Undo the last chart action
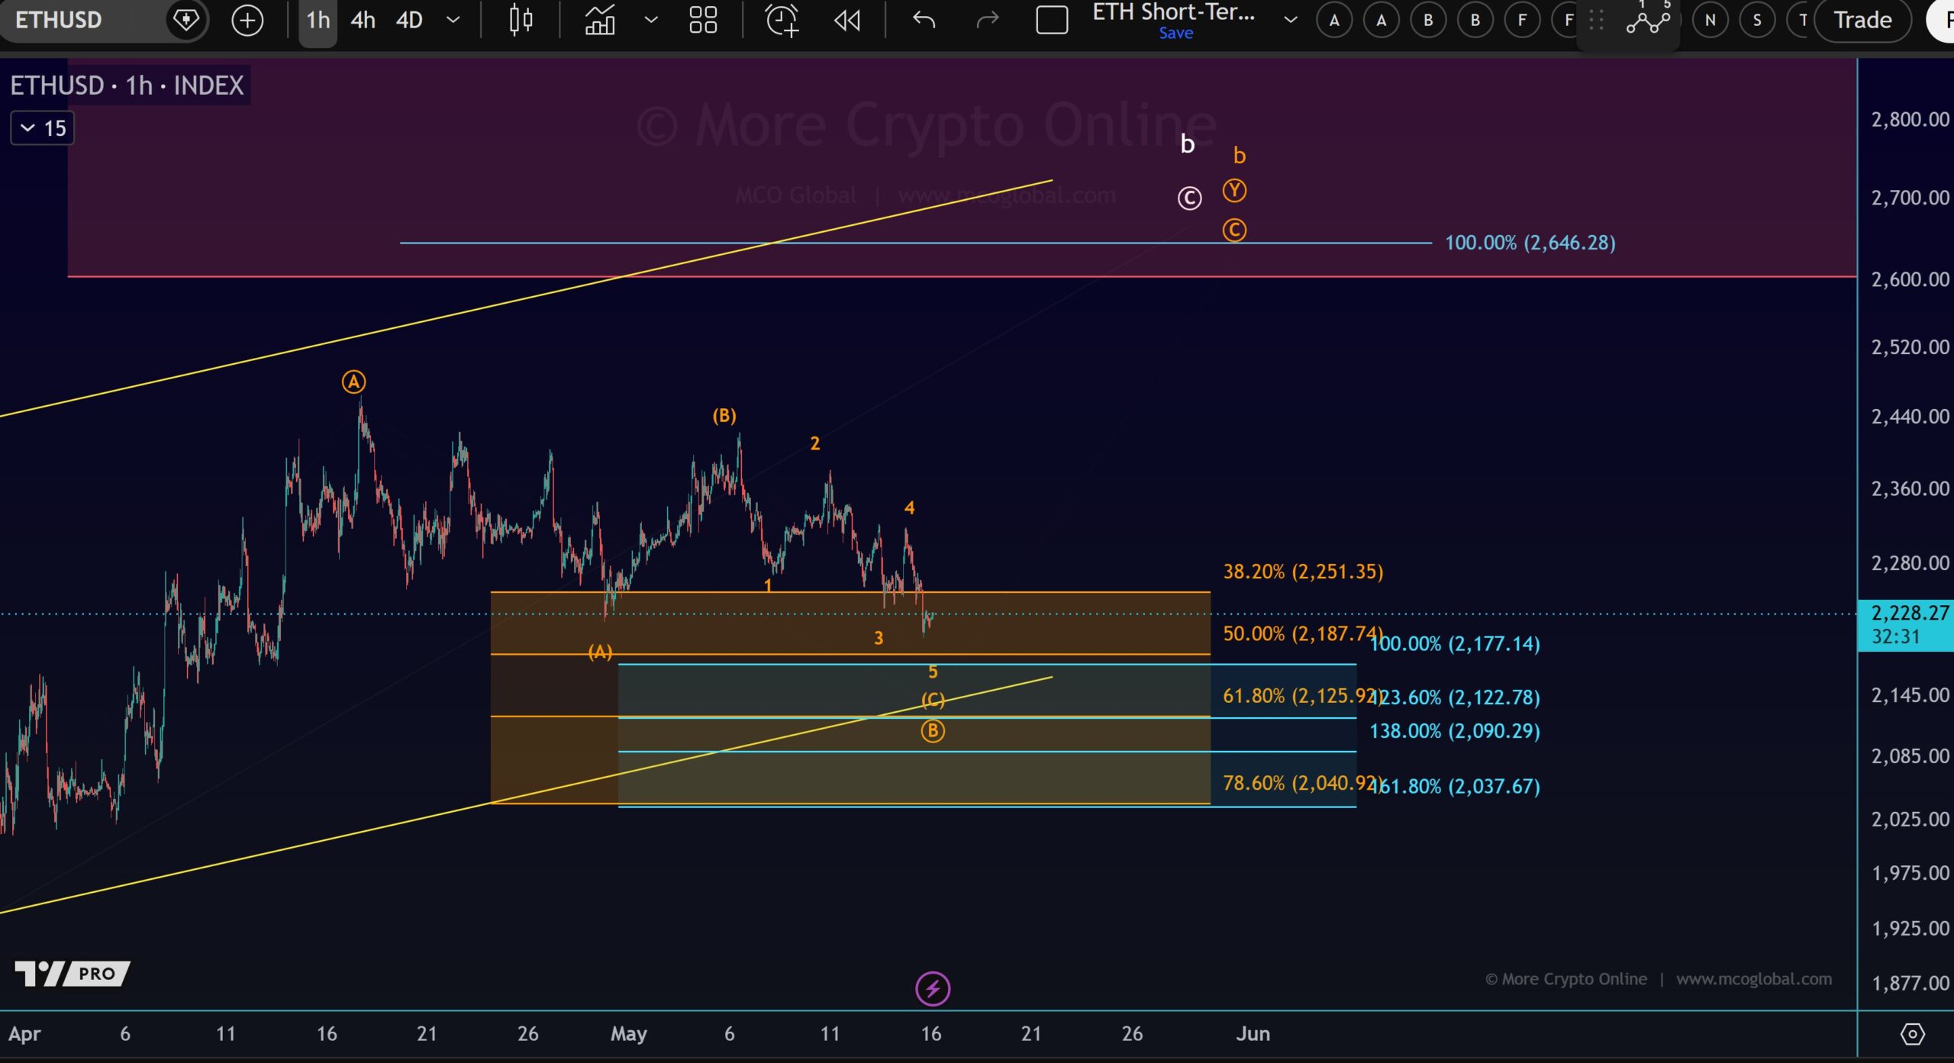Image resolution: width=1954 pixels, height=1063 pixels. (924, 21)
